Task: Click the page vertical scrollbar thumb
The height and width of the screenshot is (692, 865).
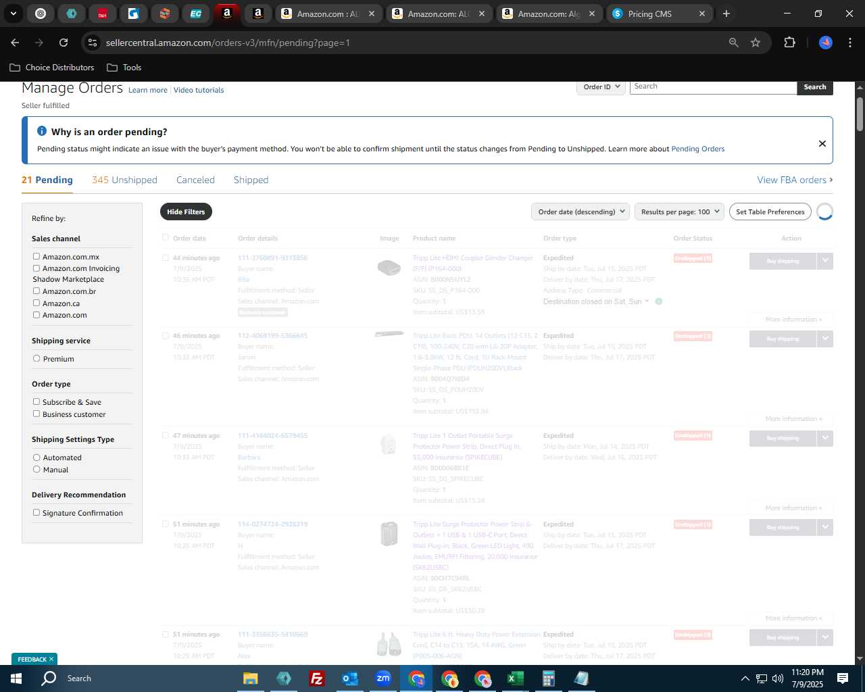Action: 860,114
